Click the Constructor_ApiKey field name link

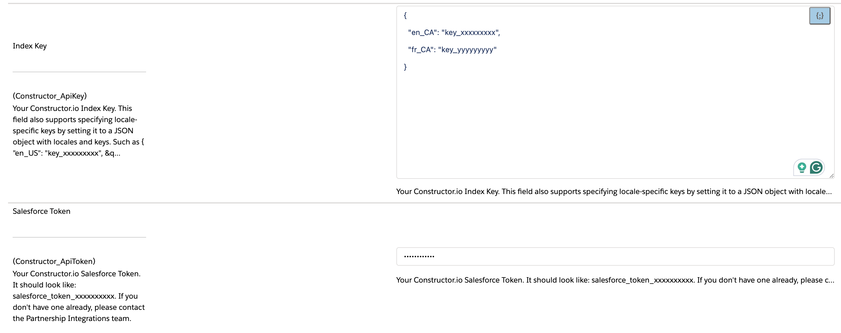click(x=50, y=96)
